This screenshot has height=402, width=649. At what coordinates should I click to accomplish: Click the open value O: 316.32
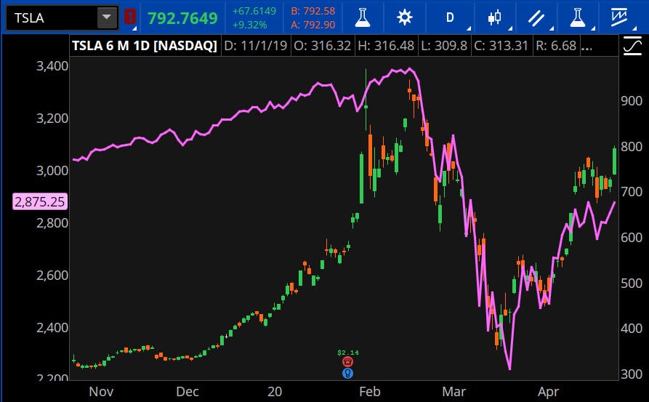(323, 46)
